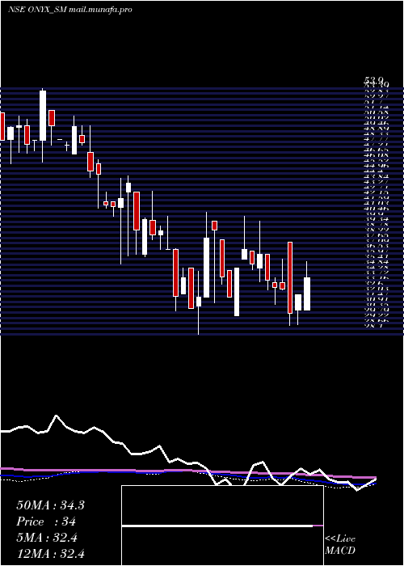The height and width of the screenshot is (566, 404).
Task: Click the 53.9 top price label
Action: click(374, 81)
